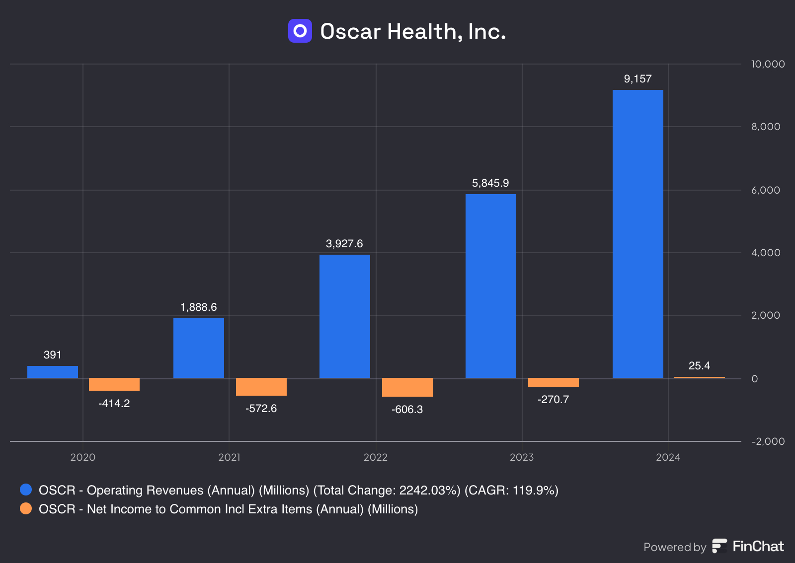Select the 2023 blue revenue bar
Screen dimensions: 795x563
pos(491,286)
